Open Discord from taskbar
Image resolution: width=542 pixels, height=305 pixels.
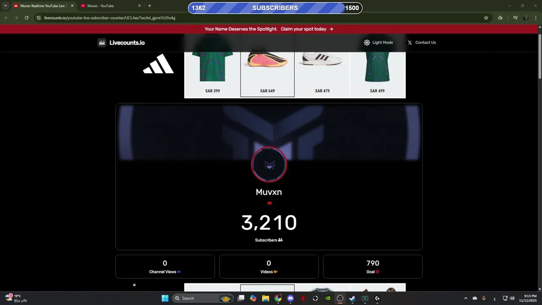tap(290, 298)
